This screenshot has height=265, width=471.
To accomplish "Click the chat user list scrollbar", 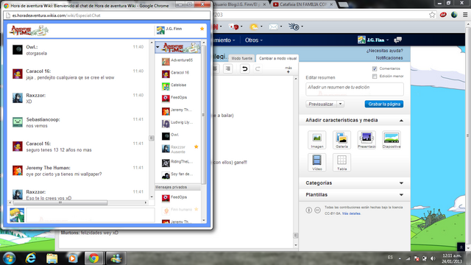I will point(203,114).
